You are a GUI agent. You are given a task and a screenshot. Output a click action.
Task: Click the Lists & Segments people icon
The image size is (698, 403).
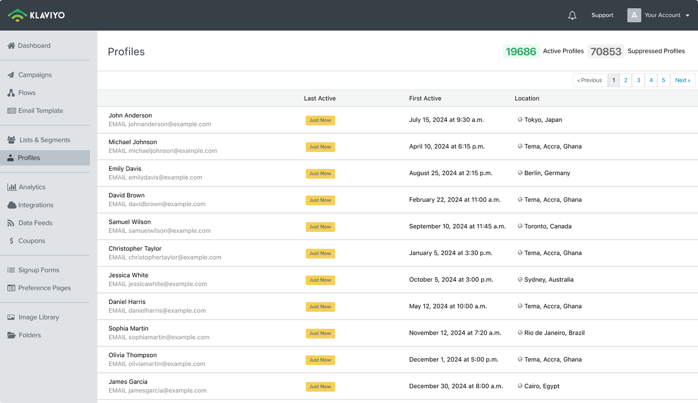click(11, 140)
